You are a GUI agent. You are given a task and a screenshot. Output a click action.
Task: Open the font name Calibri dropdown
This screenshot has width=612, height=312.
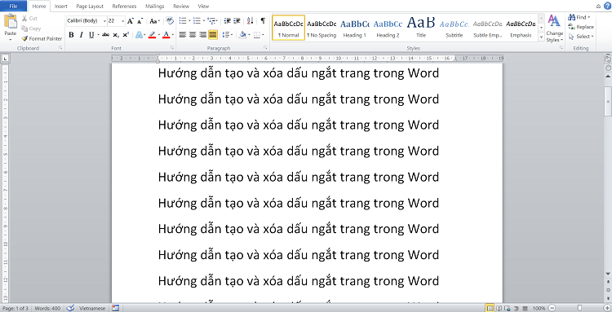tap(104, 21)
